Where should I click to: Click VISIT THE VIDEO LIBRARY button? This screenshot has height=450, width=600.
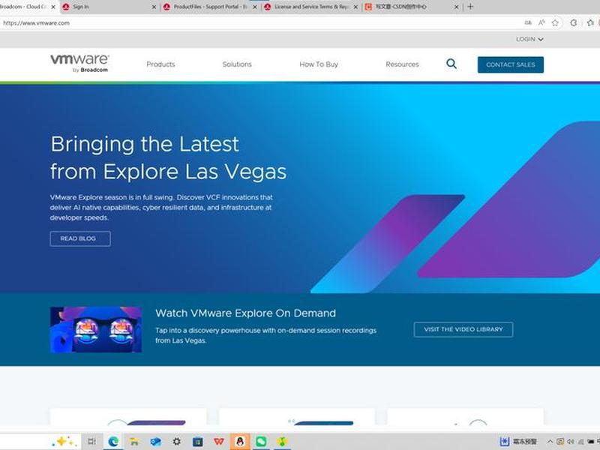point(463,329)
